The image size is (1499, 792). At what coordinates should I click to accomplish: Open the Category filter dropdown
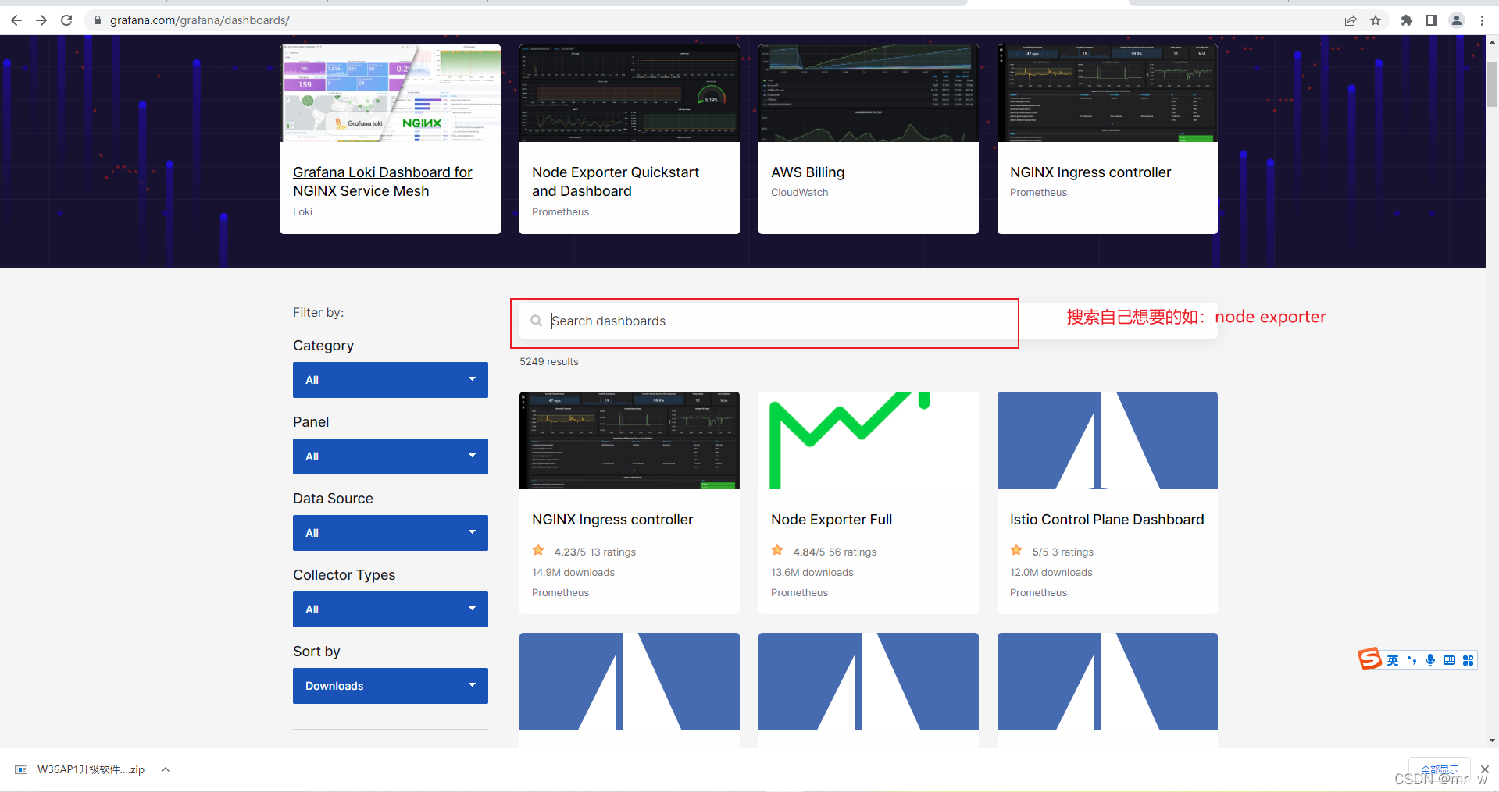click(x=391, y=380)
